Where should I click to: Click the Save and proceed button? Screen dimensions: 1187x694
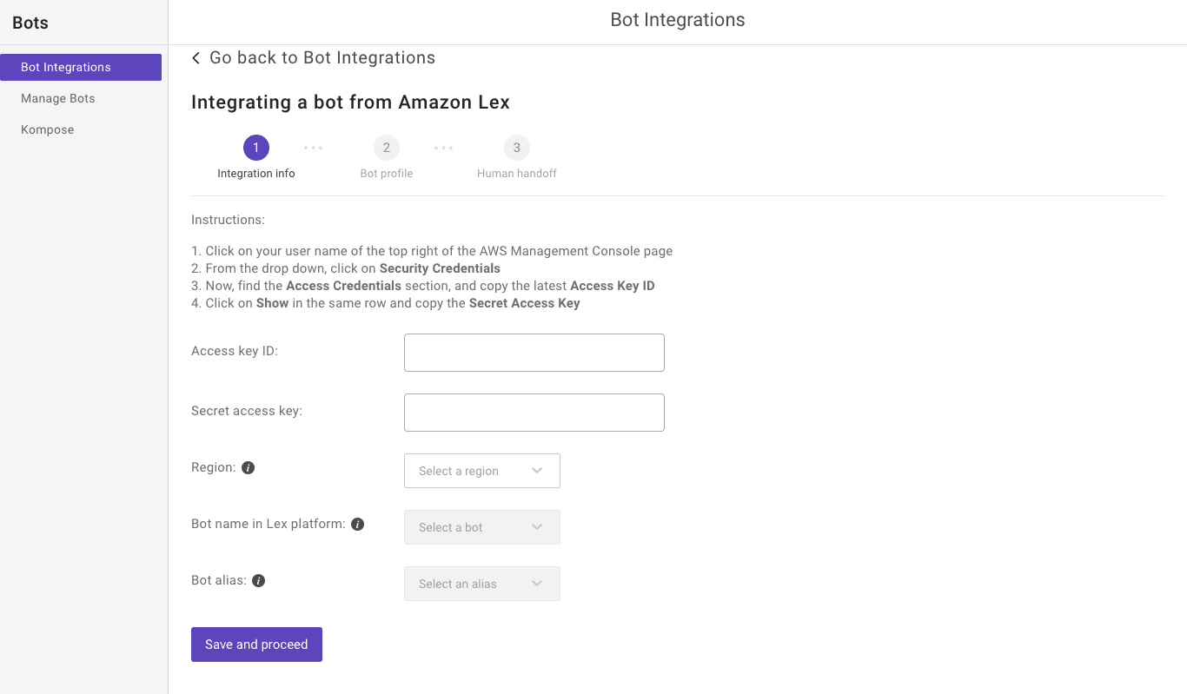click(x=256, y=644)
